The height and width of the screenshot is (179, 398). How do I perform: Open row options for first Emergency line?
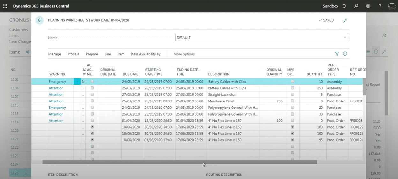(77, 82)
